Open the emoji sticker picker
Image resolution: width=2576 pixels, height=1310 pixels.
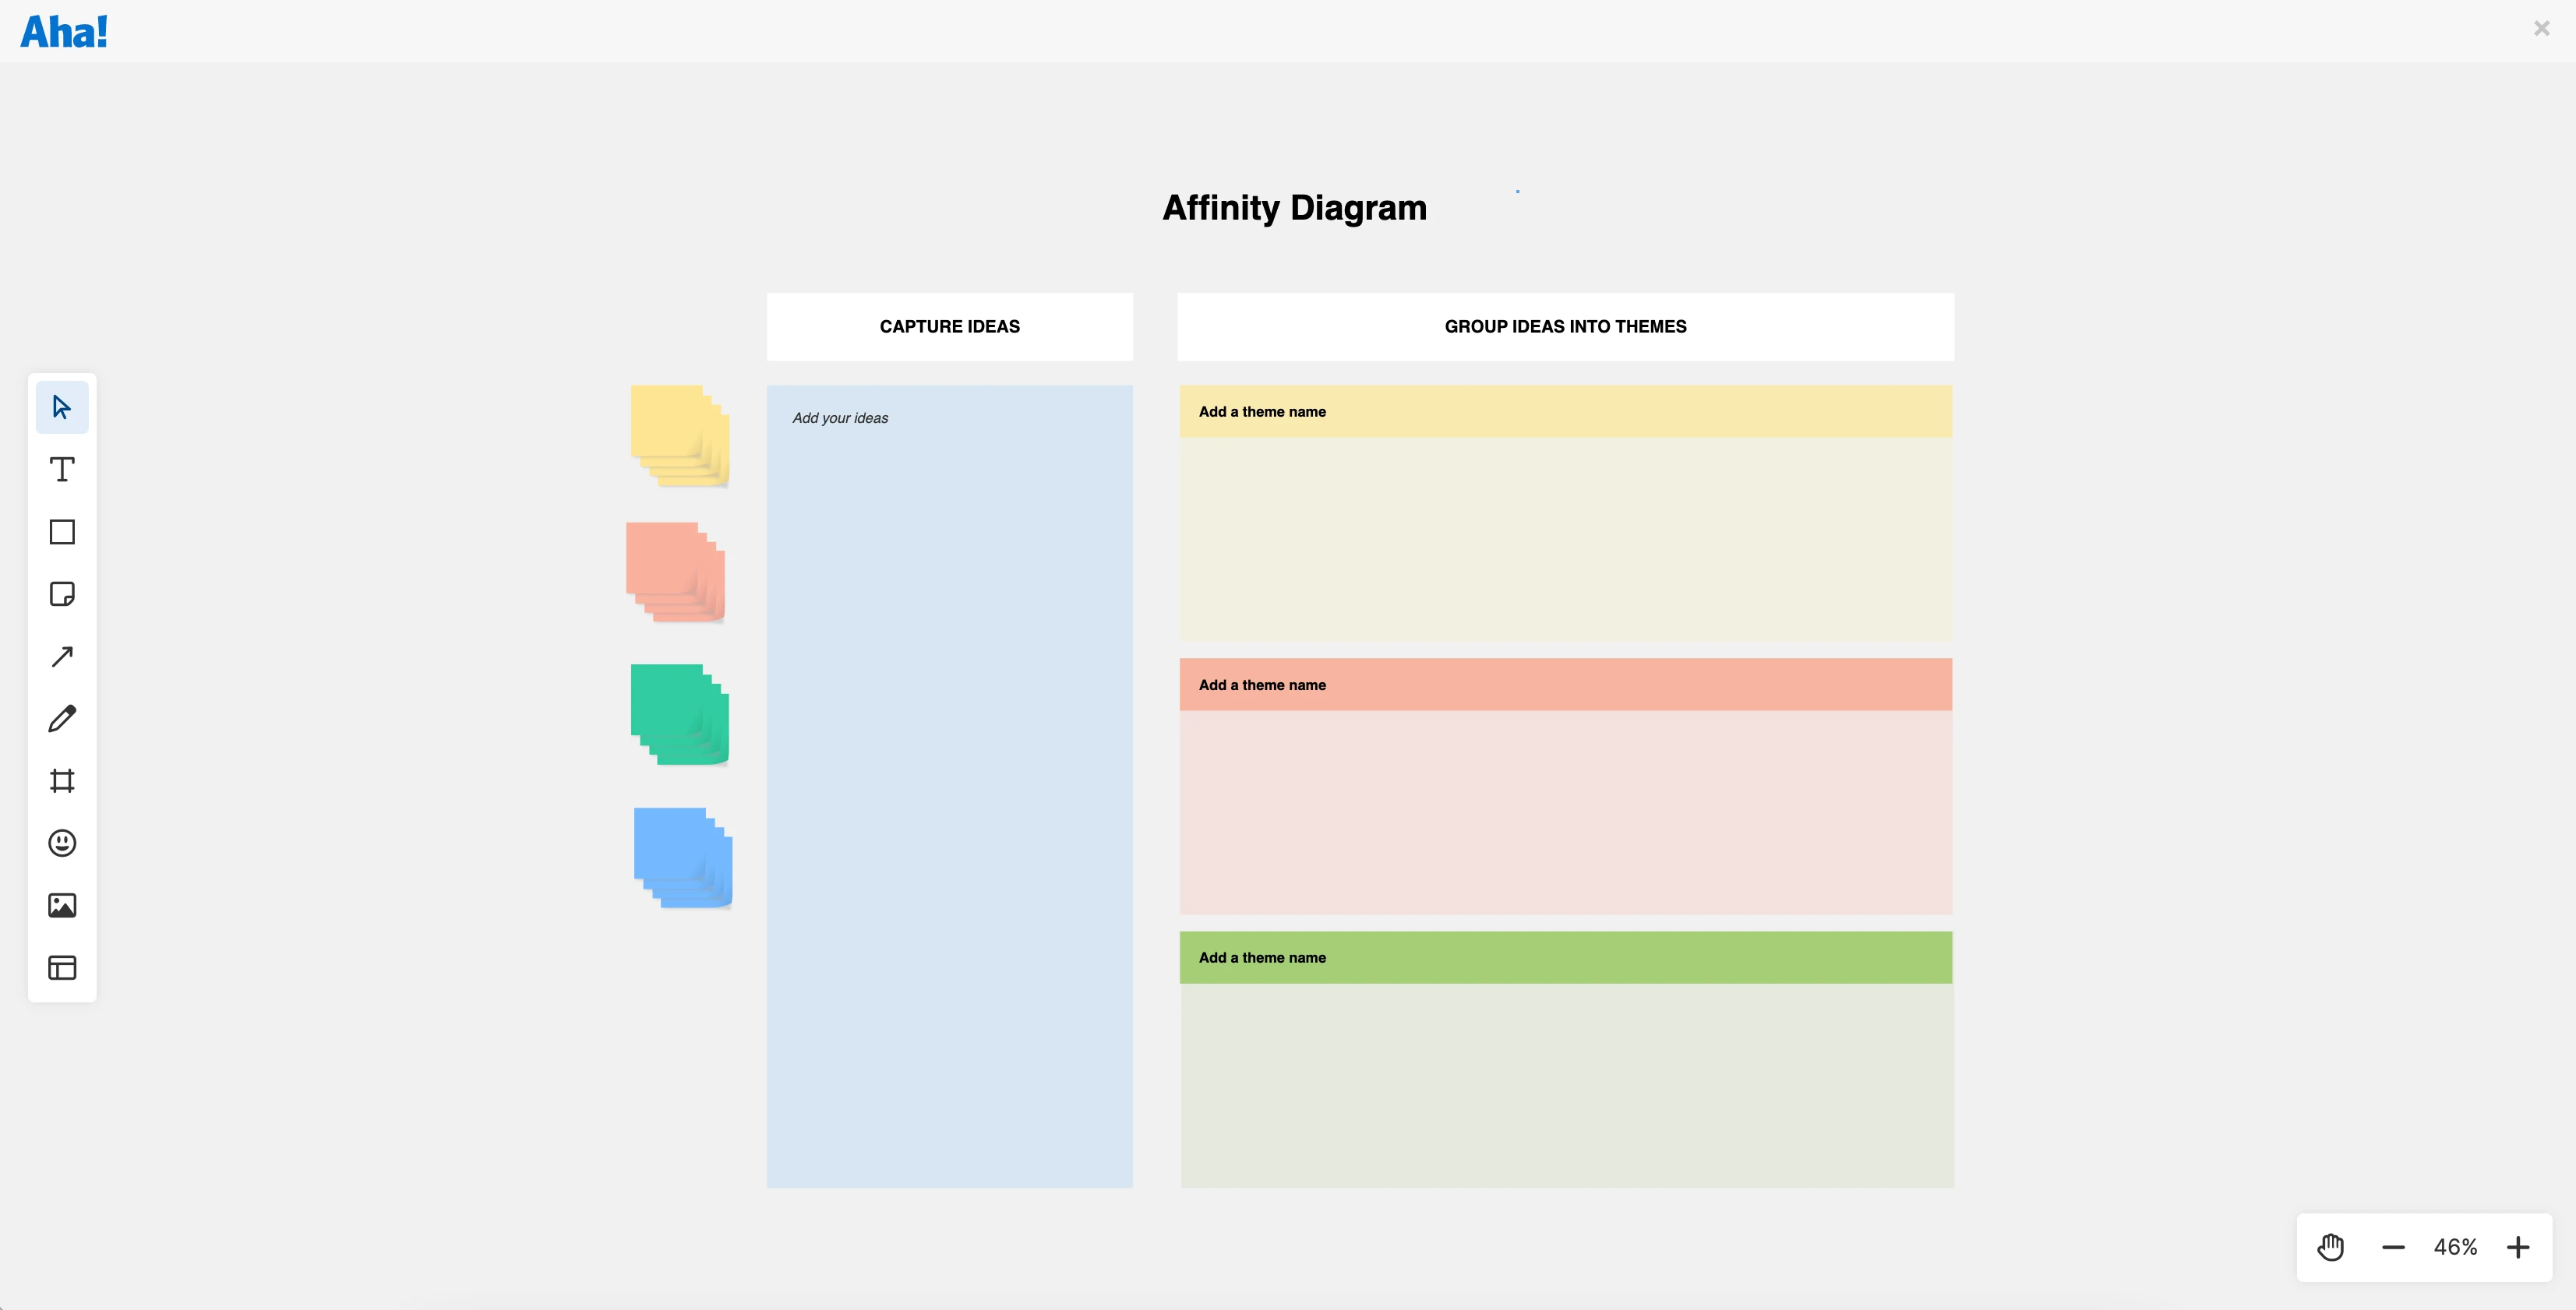click(62, 843)
